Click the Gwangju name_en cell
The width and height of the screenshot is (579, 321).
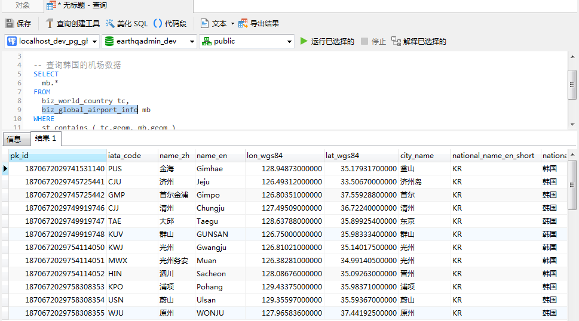[x=220, y=248]
